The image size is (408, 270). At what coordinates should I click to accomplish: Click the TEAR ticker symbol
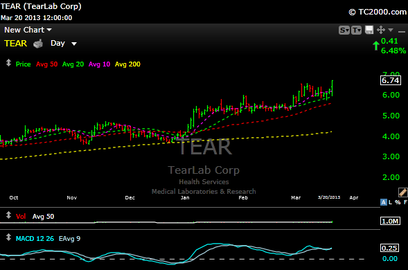(x=16, y=43)
